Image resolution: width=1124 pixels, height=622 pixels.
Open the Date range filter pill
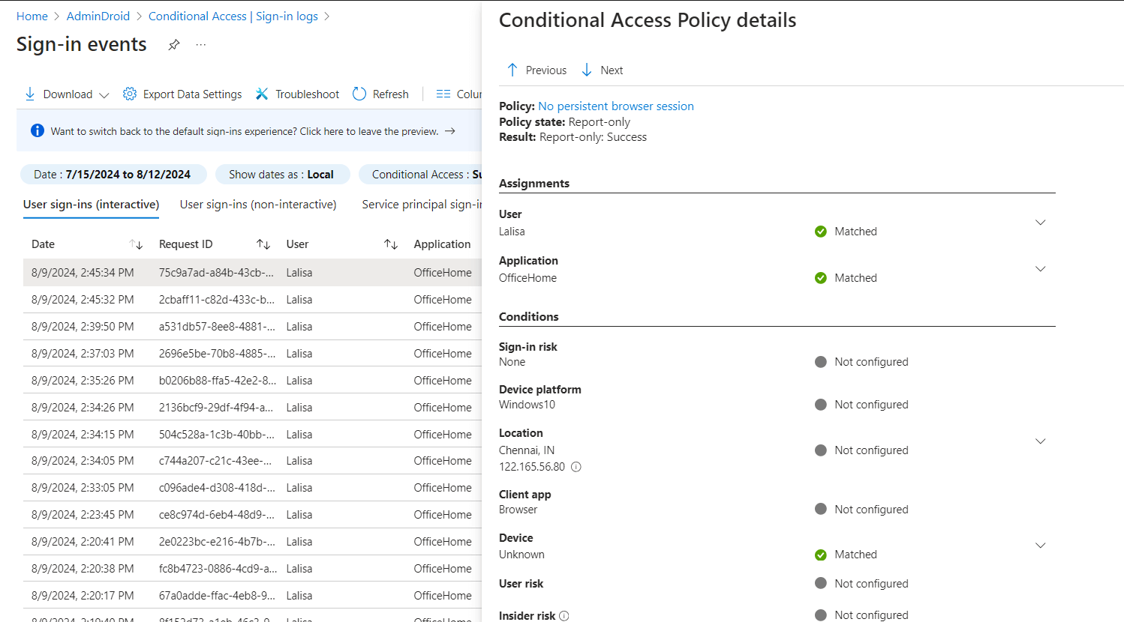pyautogui.click(x=113, y=175)
